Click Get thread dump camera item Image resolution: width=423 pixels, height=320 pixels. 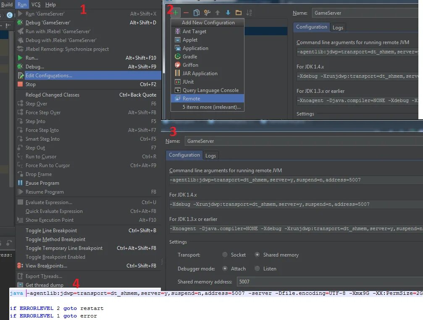(88, 285)
